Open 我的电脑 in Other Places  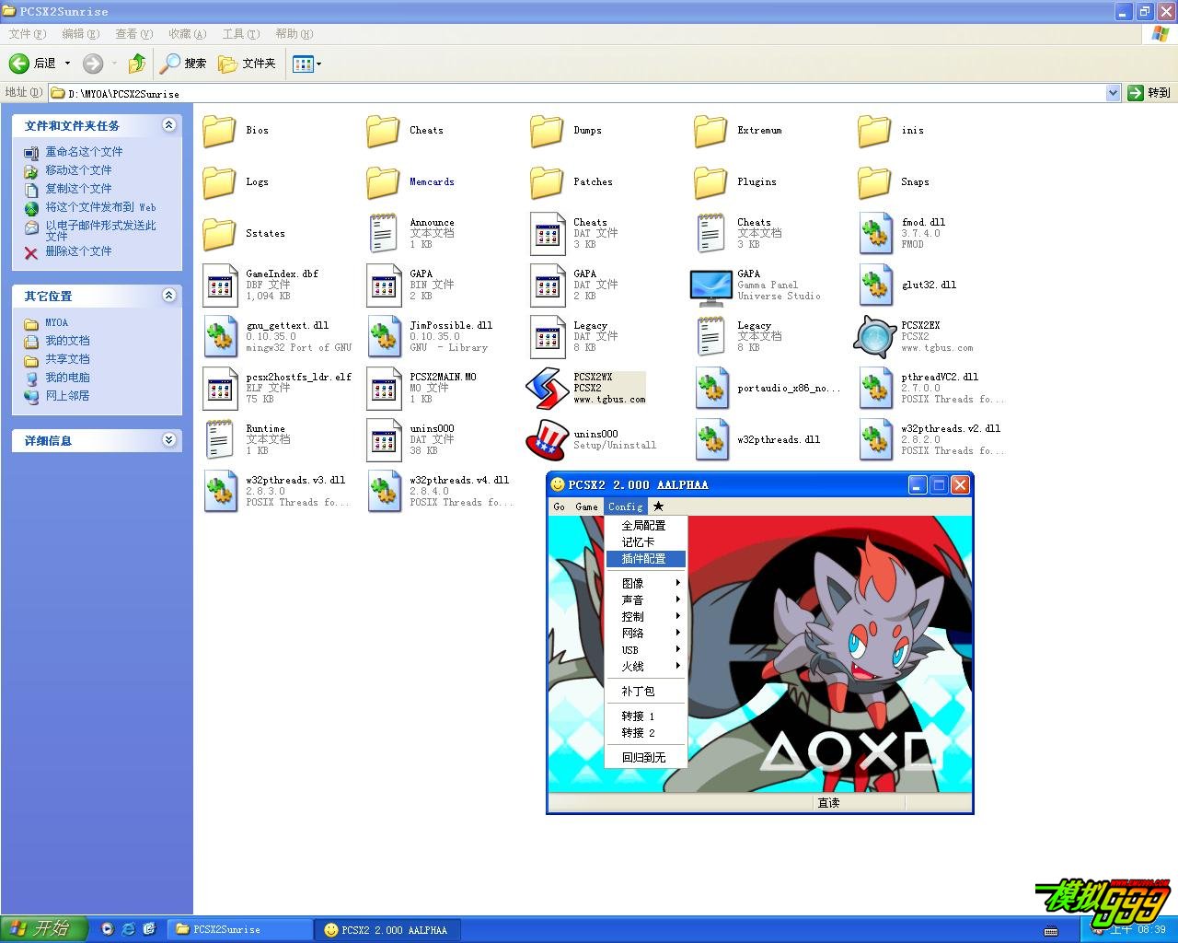click(67, 378)
